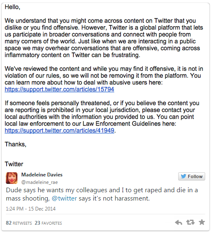
Task: Click the 'Thanks,' line in the email
Action: tap(15, 144)
